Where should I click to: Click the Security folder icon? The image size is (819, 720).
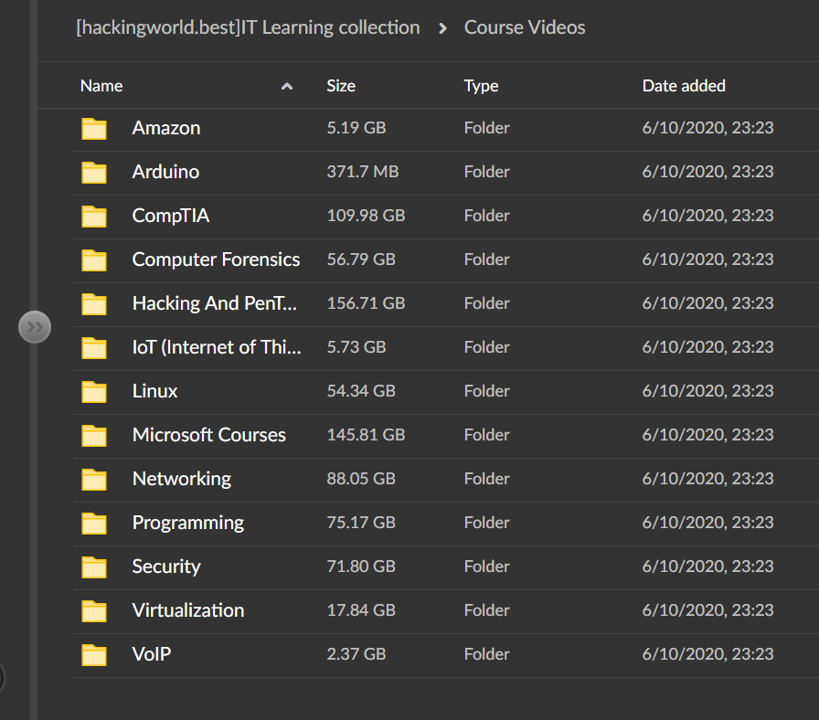click(94, 567)
